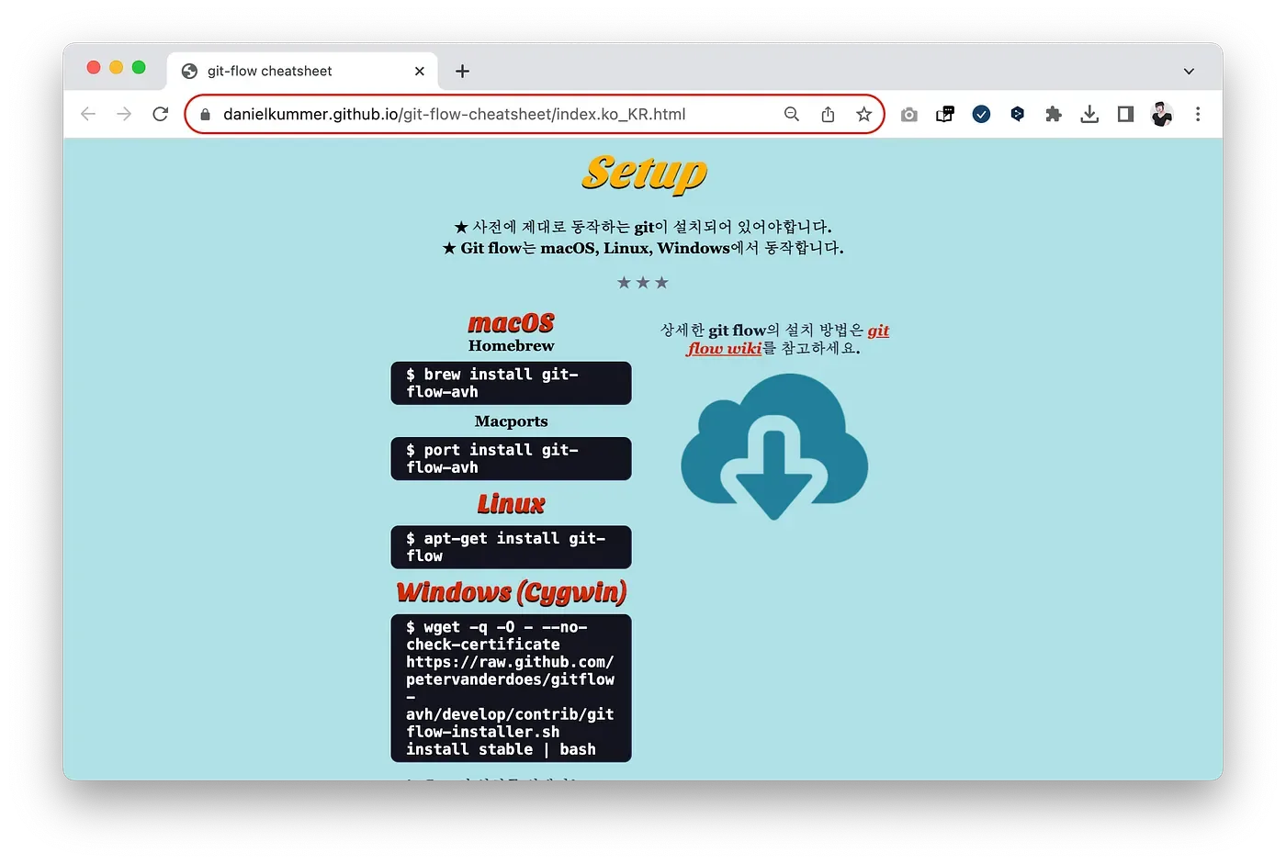Image resolution: width=1286 pixels, height=864 pixels.
Task: Click the green fullscreen window button
Action: tap(139, 67)
